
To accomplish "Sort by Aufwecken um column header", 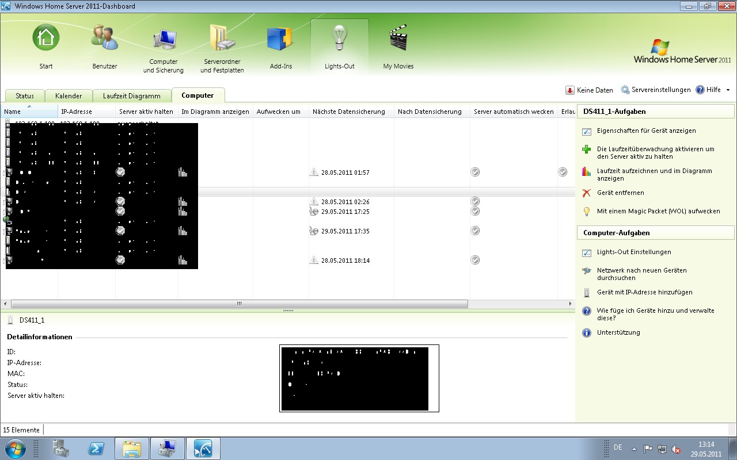I will 281,112.
